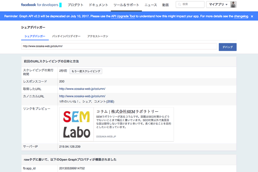Switch to アクセストークン tab

coord(98,36)
